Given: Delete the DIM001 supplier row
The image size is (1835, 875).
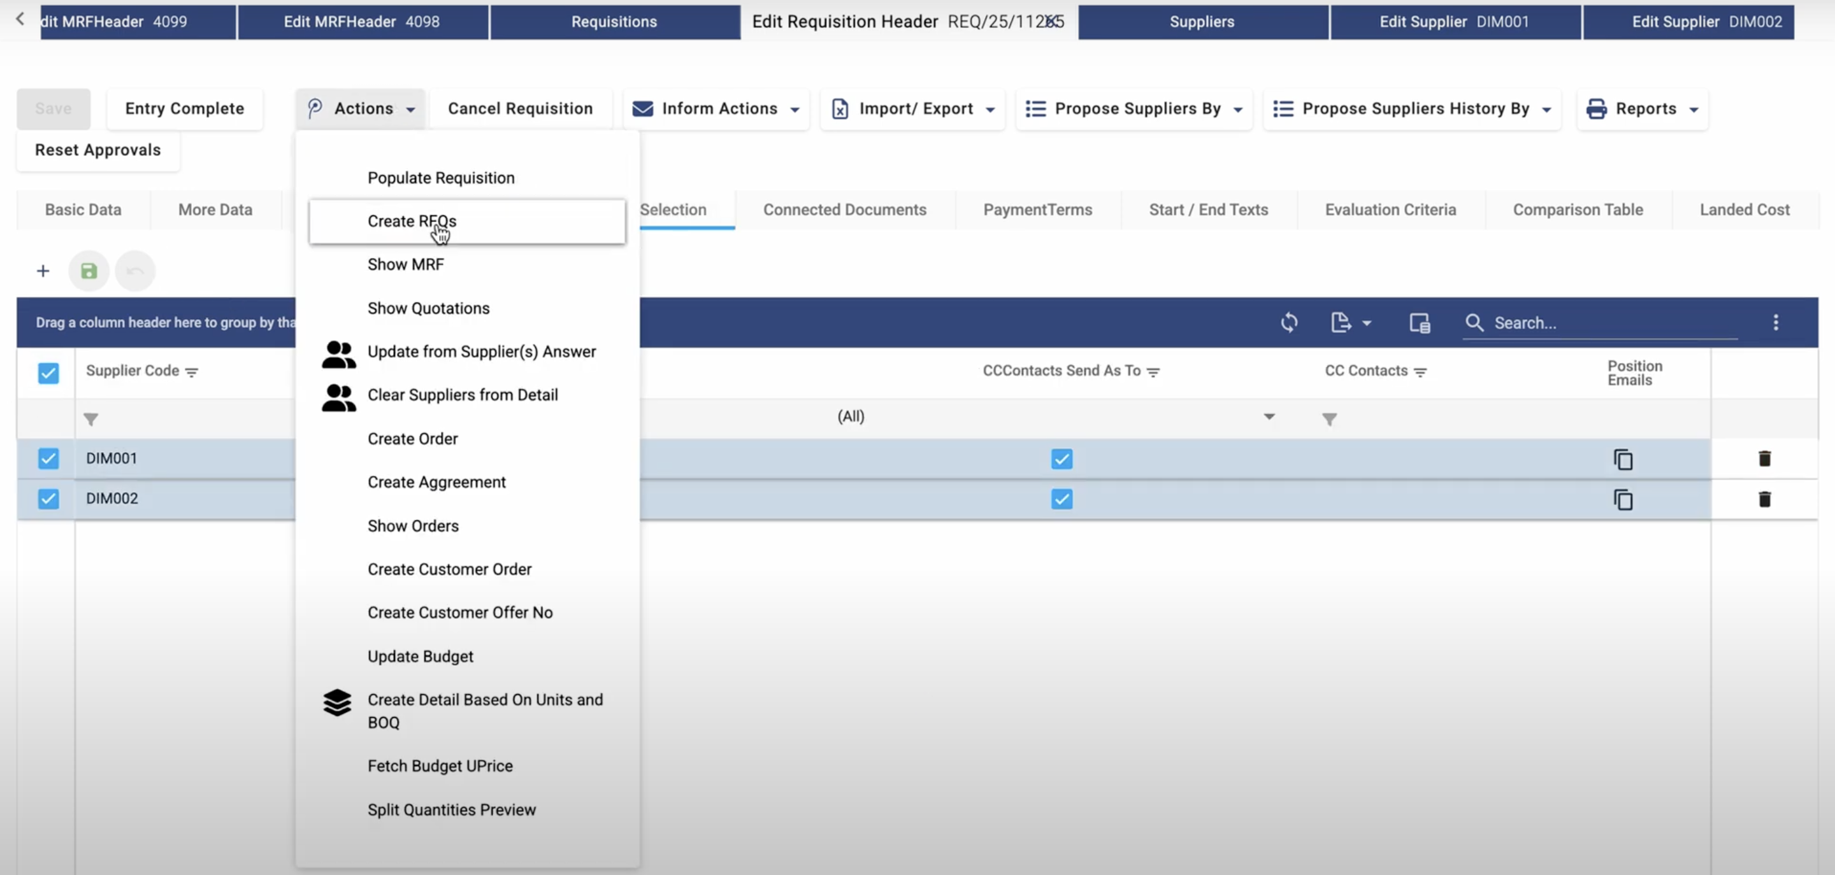Looking at the screenshot, I should pyautogui.click(x=1764, y=459).
